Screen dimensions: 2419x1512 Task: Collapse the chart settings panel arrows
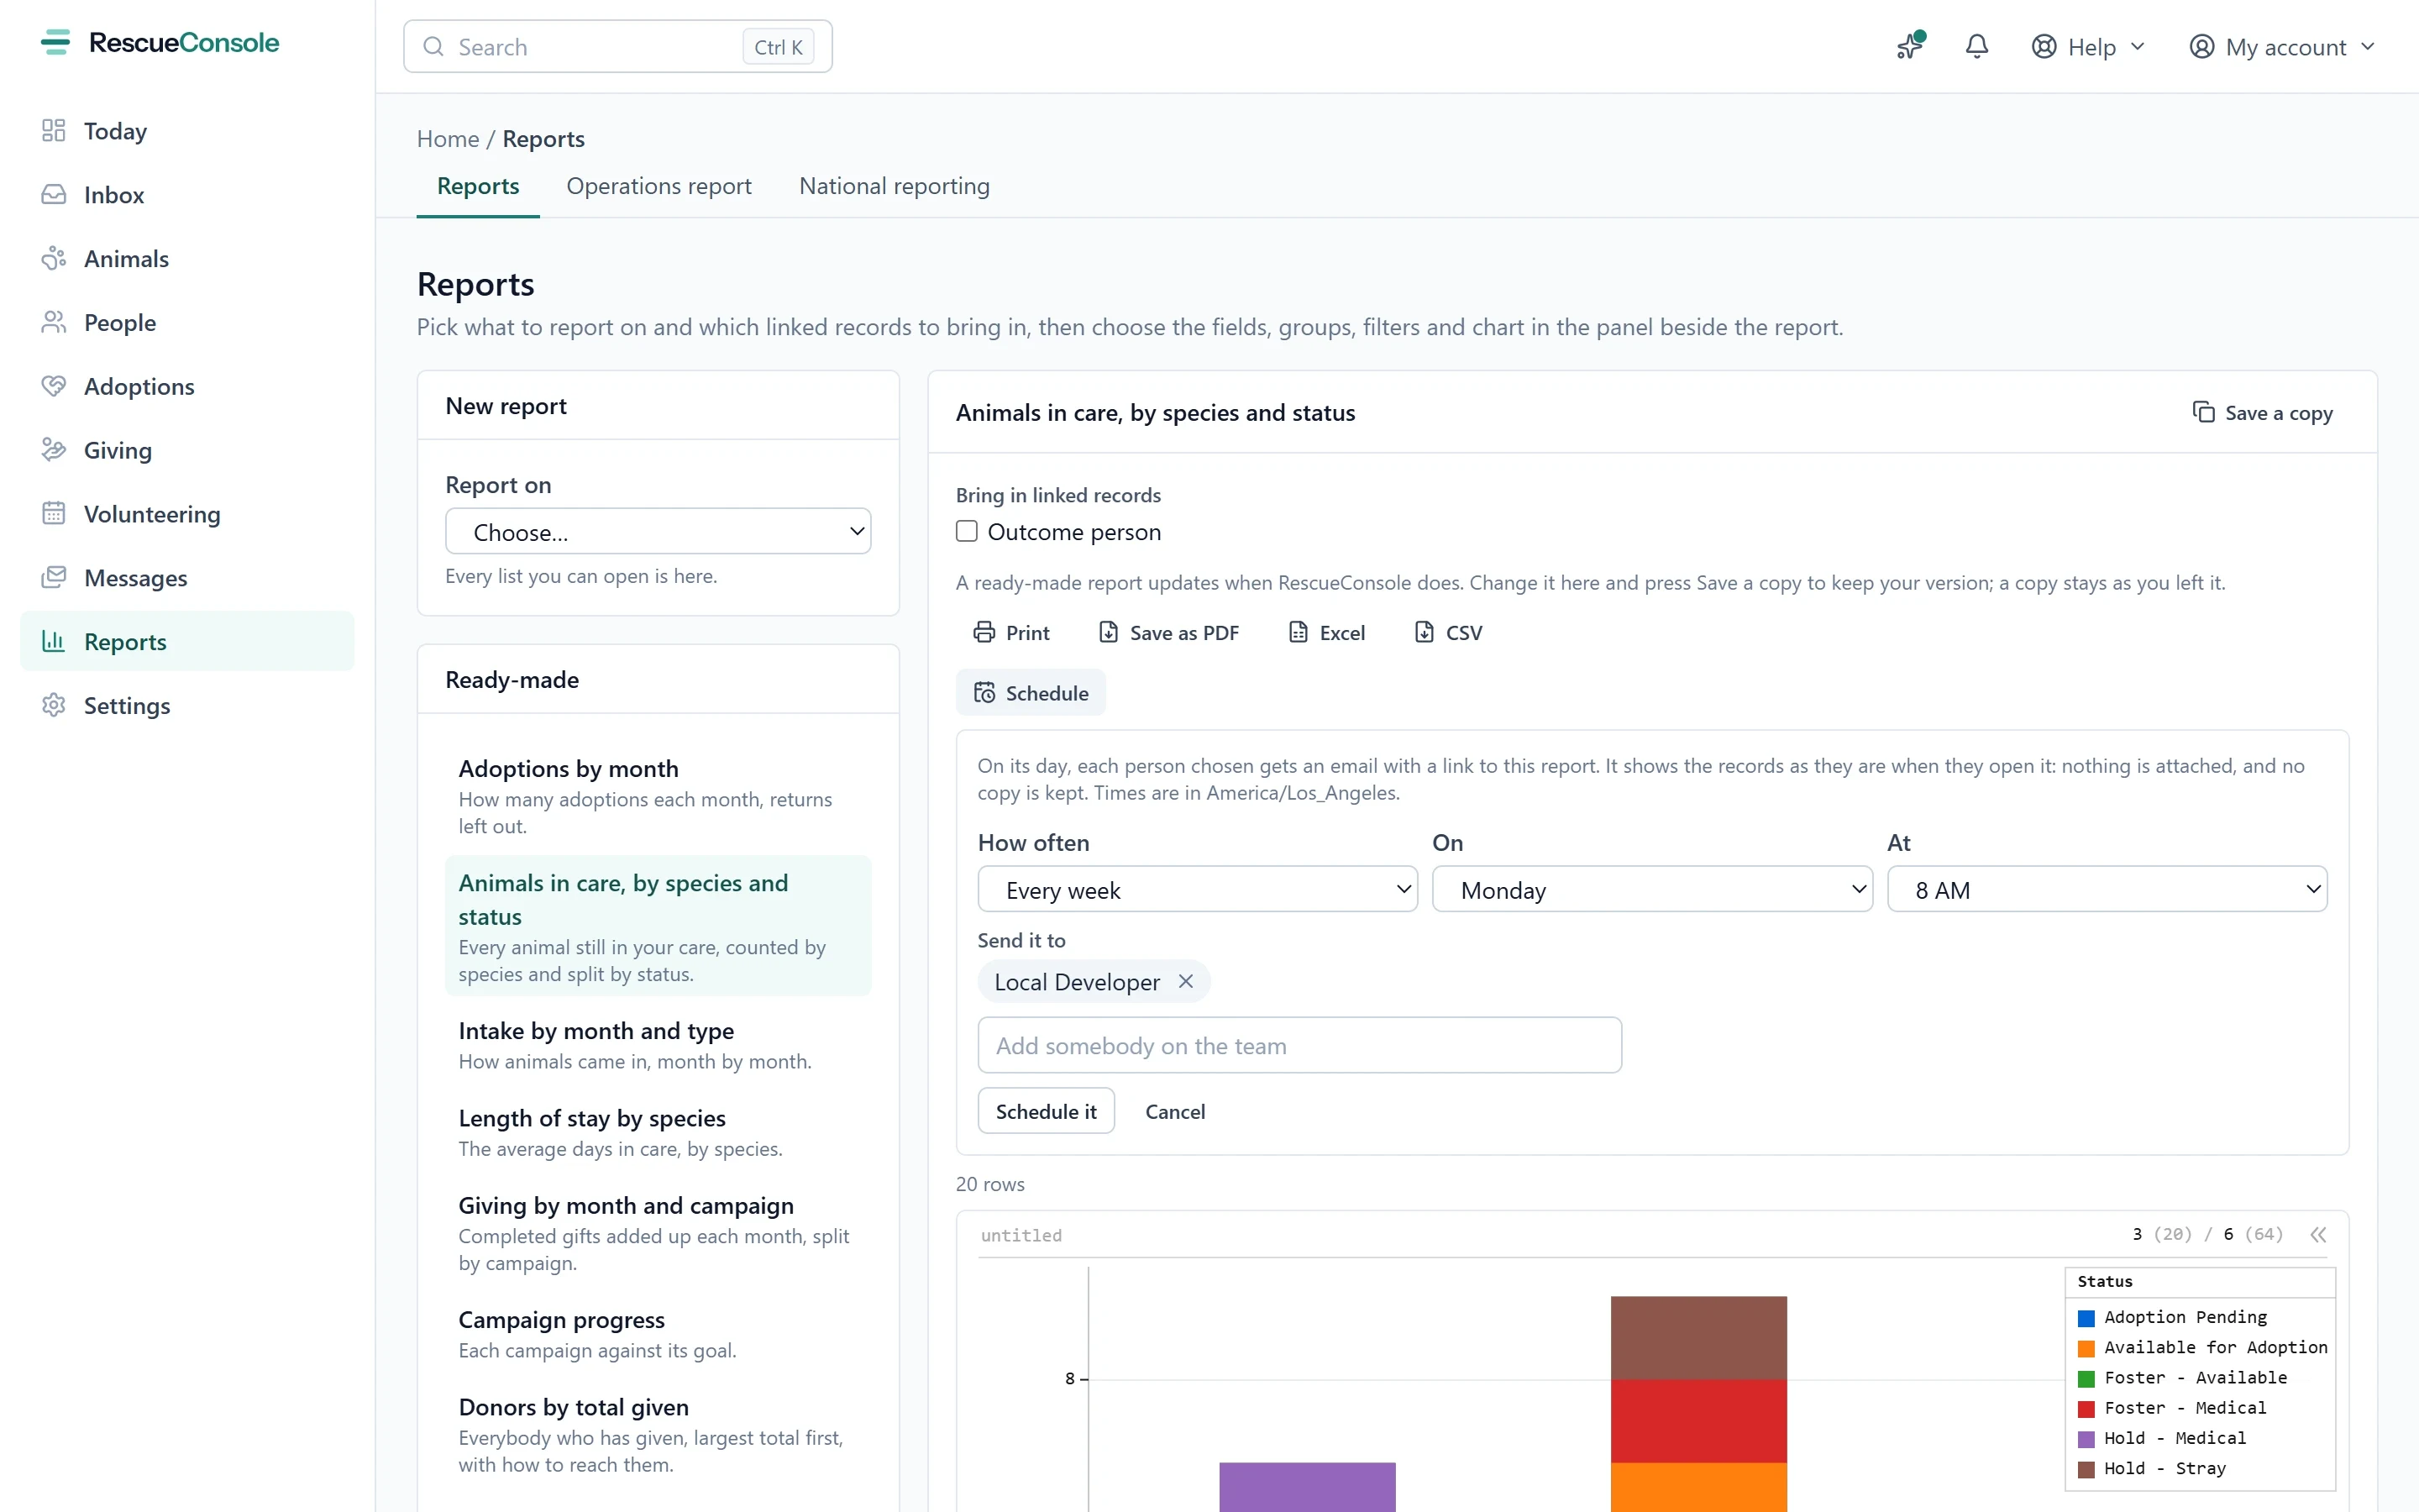tap(2318, 1235)
